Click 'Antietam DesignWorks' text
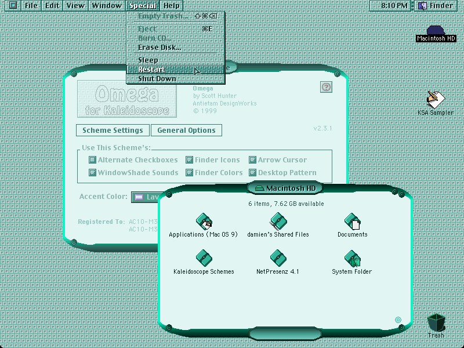 pyautogui.click(x=224, y=103)
